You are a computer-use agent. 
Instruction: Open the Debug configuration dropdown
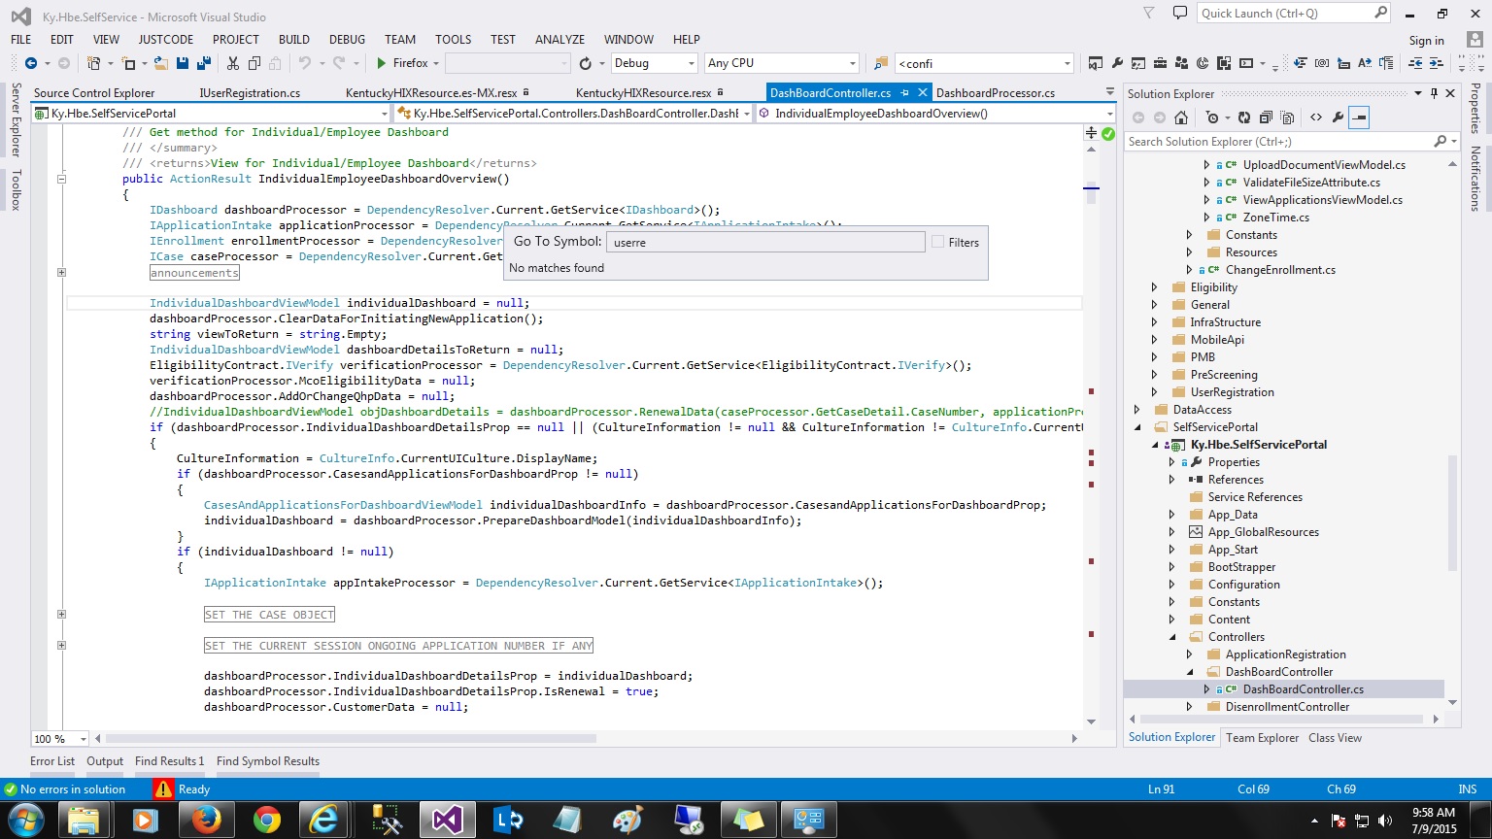(655, 63)
